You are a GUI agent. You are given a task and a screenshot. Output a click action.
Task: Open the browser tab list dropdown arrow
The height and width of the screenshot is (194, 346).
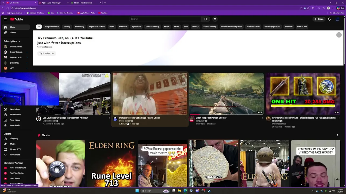point(2,3)
